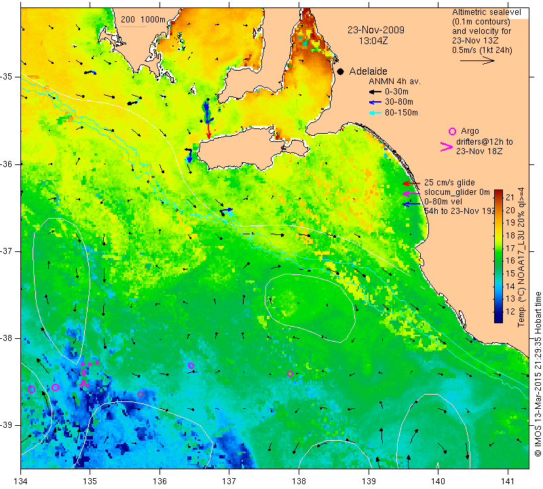Image resolution: width=543 pixels, height=489 pixels.
Task: Click the x-axis longitude label 135
Action: pyautogui.click(x=90, y=482)
